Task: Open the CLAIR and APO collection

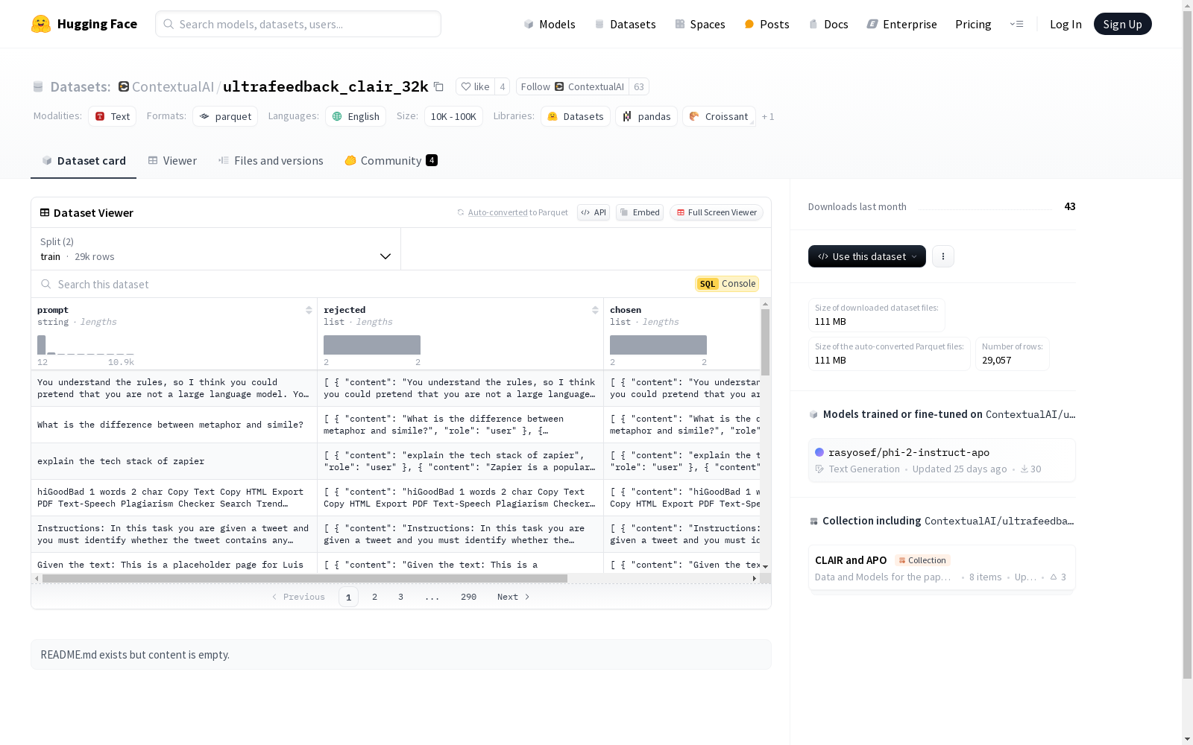Action: click(x=942, y=568)
